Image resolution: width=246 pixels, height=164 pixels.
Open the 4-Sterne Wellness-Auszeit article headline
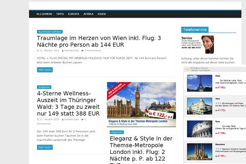click(68, 103)
